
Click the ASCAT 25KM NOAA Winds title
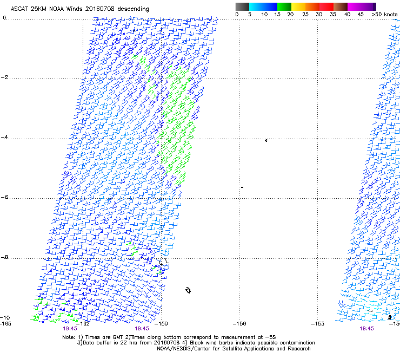click(x=79, y=9)
